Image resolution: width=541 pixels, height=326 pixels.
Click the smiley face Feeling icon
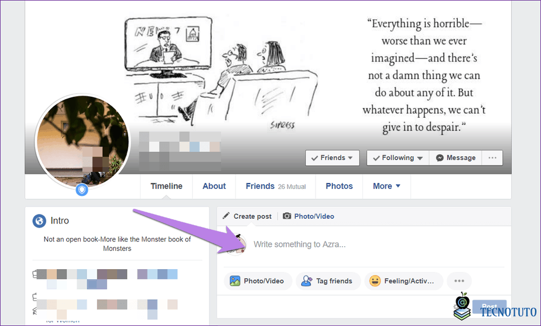[375, 281]
